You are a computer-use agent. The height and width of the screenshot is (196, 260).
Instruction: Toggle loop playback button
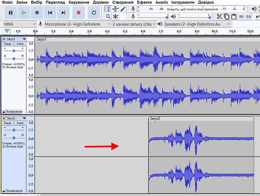94,13
